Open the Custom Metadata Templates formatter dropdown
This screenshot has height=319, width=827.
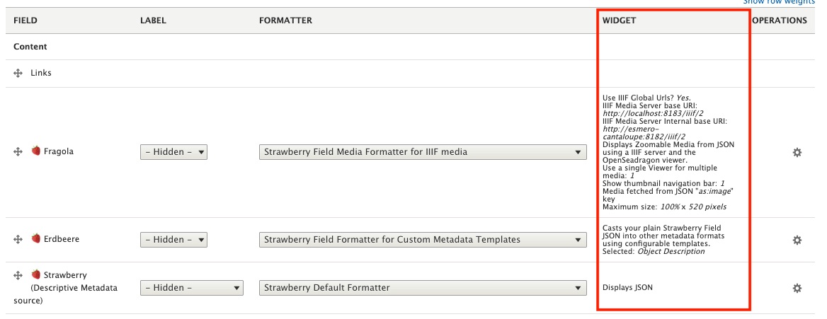(x=423, y=240)
